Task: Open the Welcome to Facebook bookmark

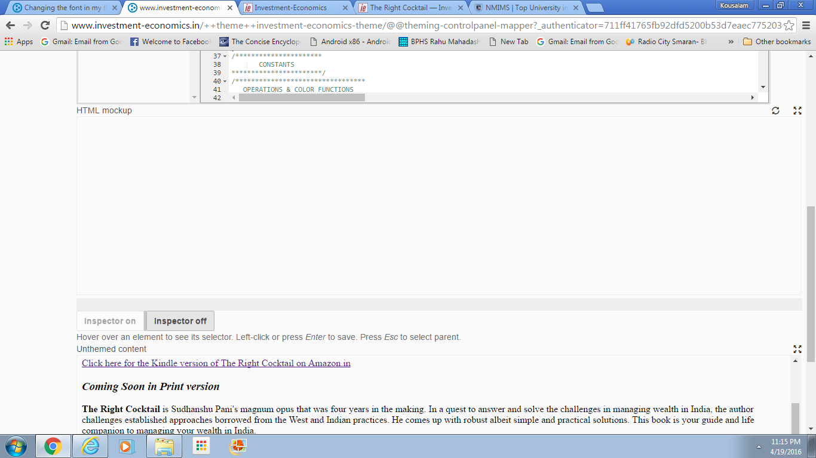Action: pos(171,42)
